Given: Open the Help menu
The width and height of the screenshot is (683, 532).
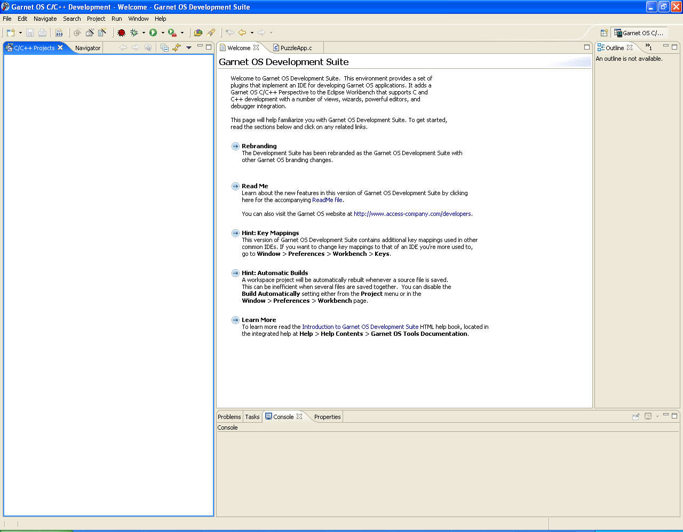Looking at the screenshot, I should click(161, 19).
